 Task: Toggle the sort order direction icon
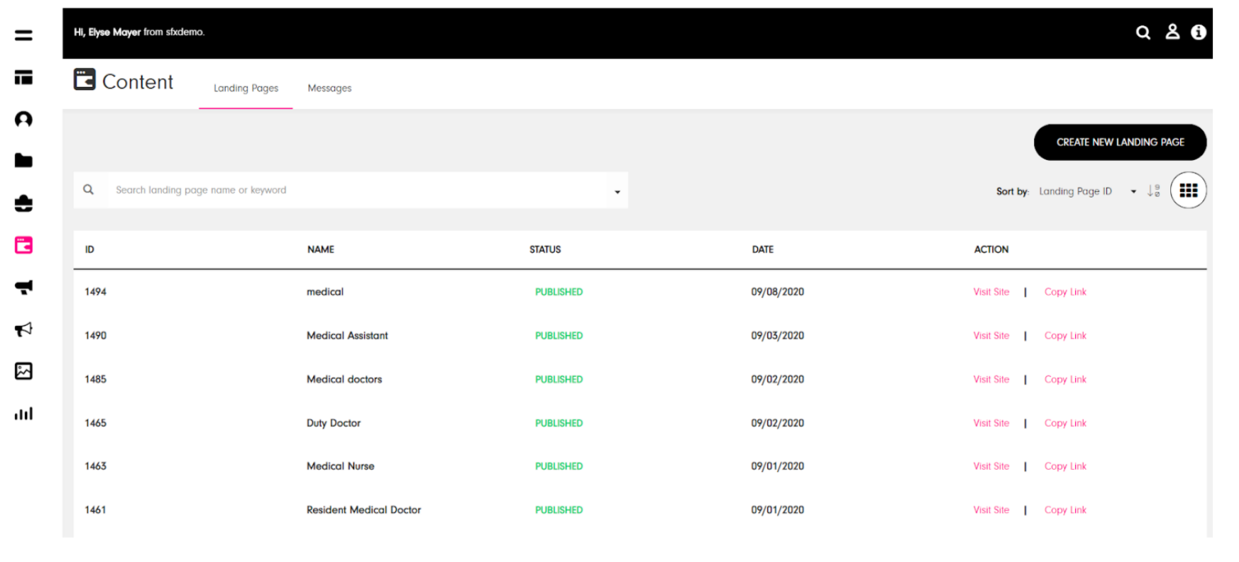[1154, 191]
